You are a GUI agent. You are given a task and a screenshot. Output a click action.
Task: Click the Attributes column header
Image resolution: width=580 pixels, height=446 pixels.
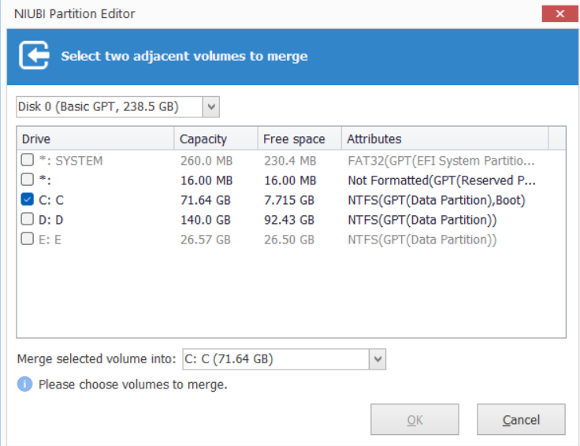click(x=445, y=139)
